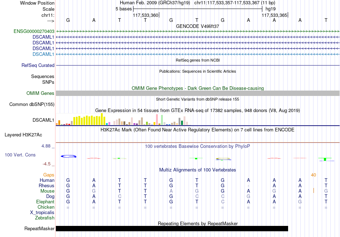Click the SNPs subtrack label
This screenshot has height=237, width=340.
[x=48, y=82]
